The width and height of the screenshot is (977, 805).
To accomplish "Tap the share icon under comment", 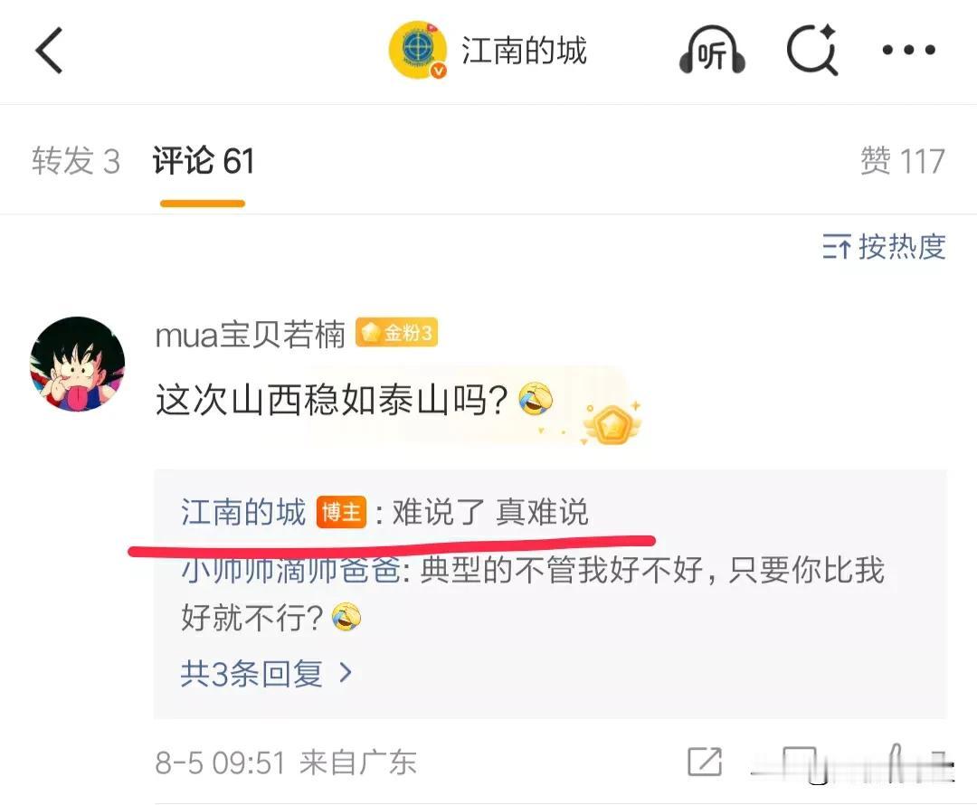I will (705, 762).
